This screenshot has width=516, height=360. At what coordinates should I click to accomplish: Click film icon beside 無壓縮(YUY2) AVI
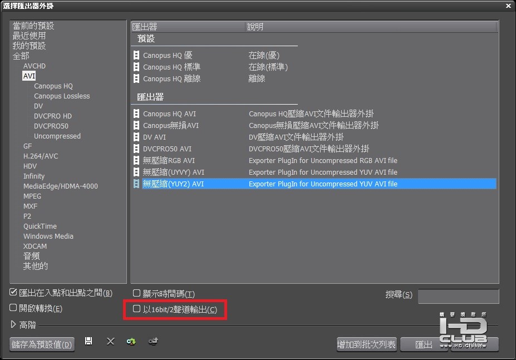click(136, 184)
